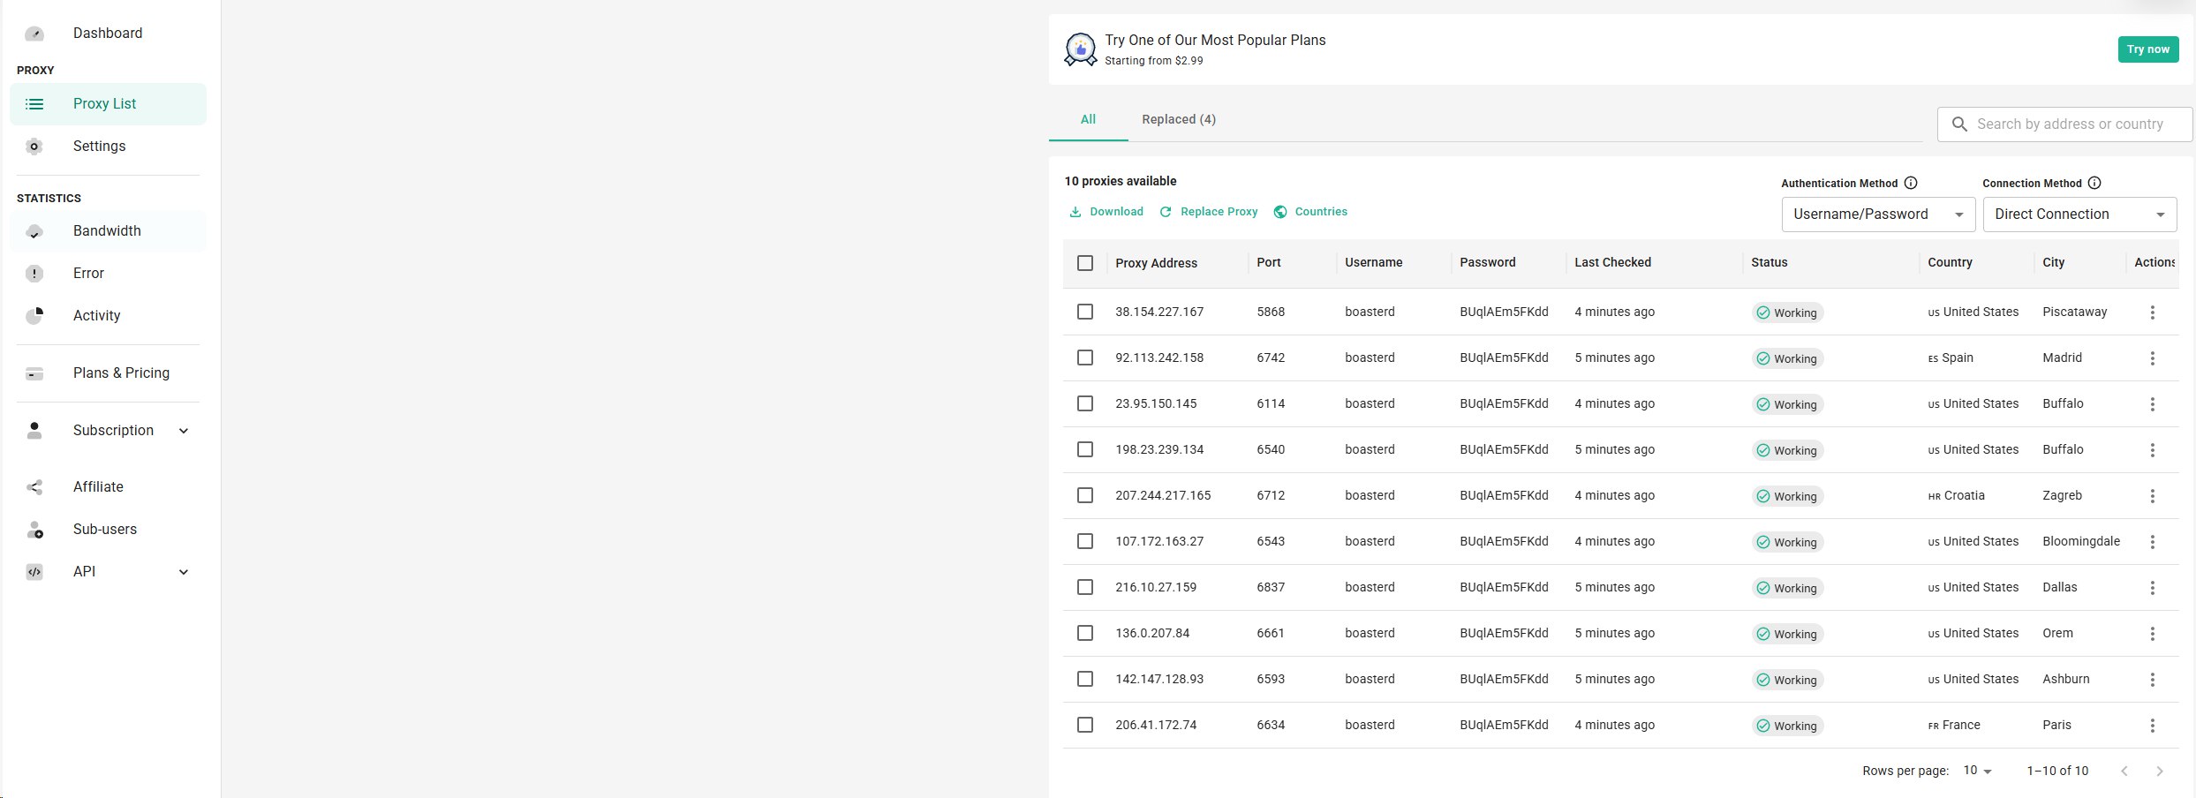Click the Replace Proxy button
Image resolution: width=2196 pixels, height=798 pixels.
(1209, 212)
